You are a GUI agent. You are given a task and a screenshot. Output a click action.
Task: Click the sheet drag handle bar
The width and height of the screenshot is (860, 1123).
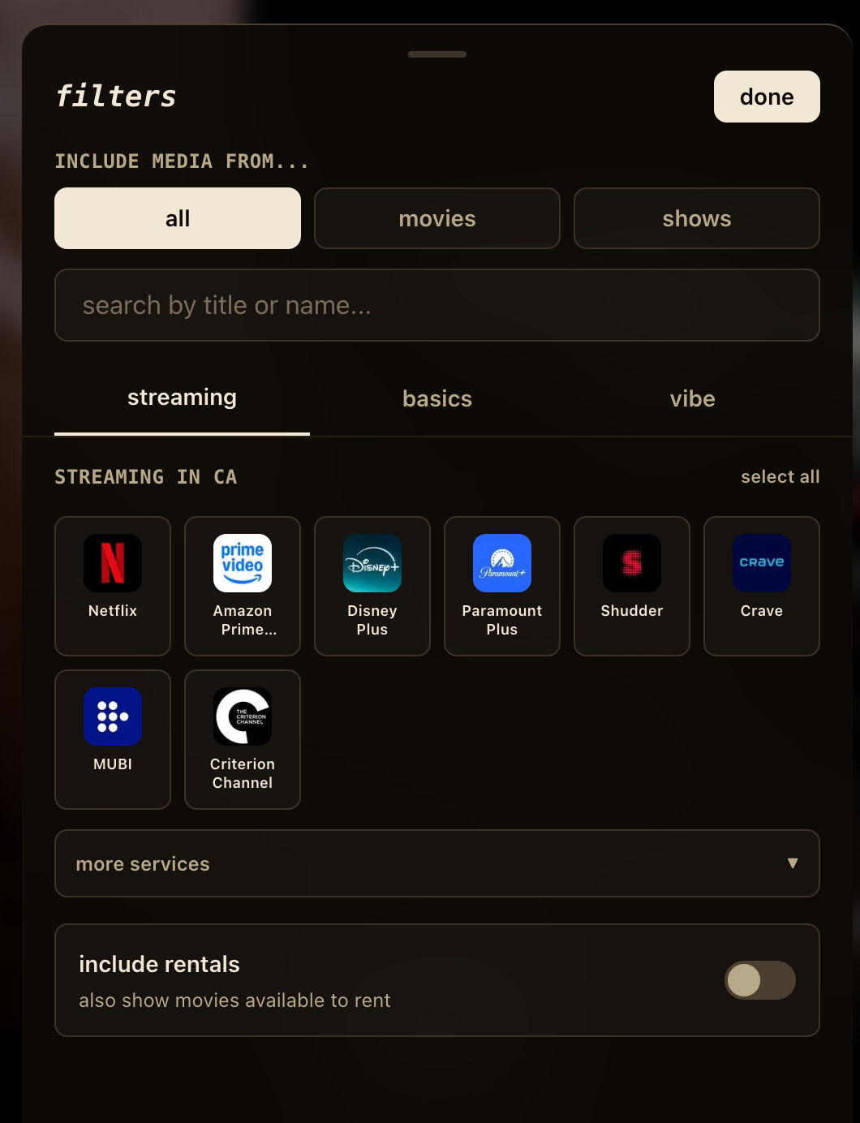coord(437,54)
